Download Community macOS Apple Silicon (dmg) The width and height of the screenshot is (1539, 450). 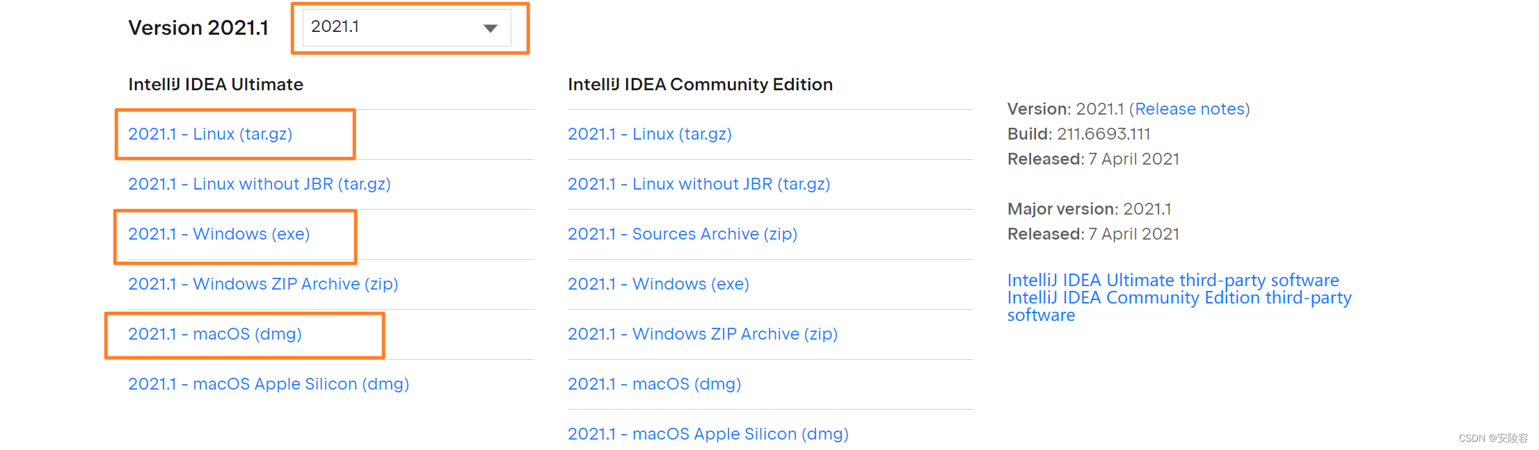click(708, 434)
